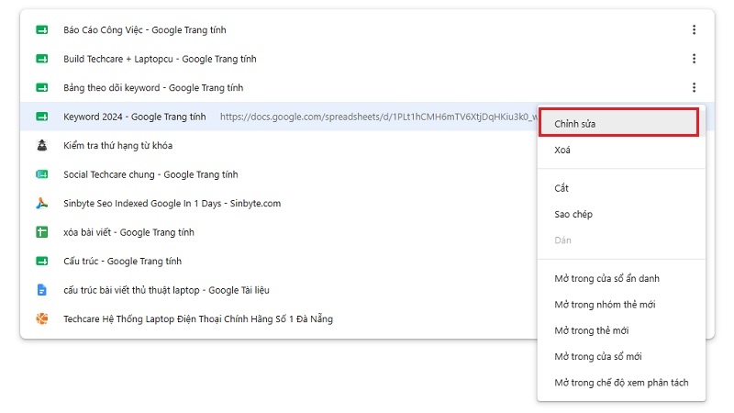The image size is (734, 413).
Task: Click the Sinbyte Seo Indexed favicon
Action: coord(42,203)
